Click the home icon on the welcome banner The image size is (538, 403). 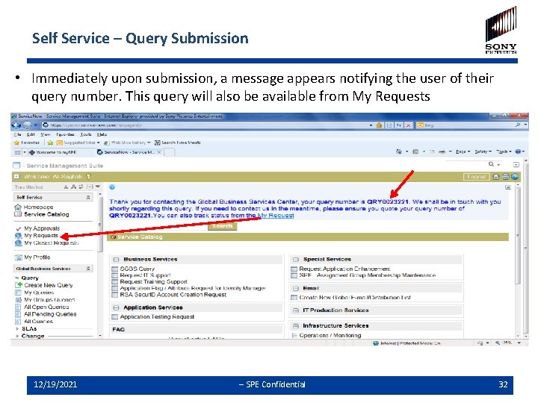(496, 177)
